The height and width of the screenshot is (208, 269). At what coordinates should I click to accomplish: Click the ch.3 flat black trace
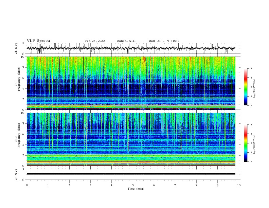131,174
